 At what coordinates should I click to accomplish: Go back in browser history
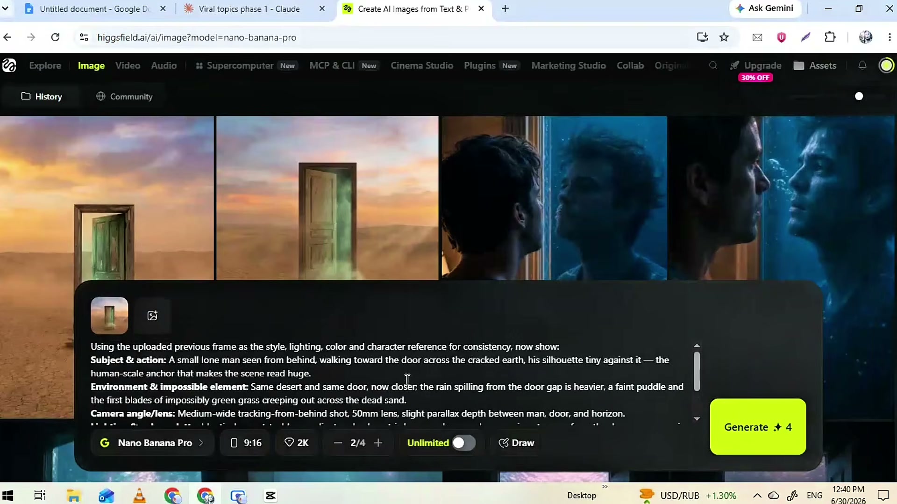(x=7, y=37)
